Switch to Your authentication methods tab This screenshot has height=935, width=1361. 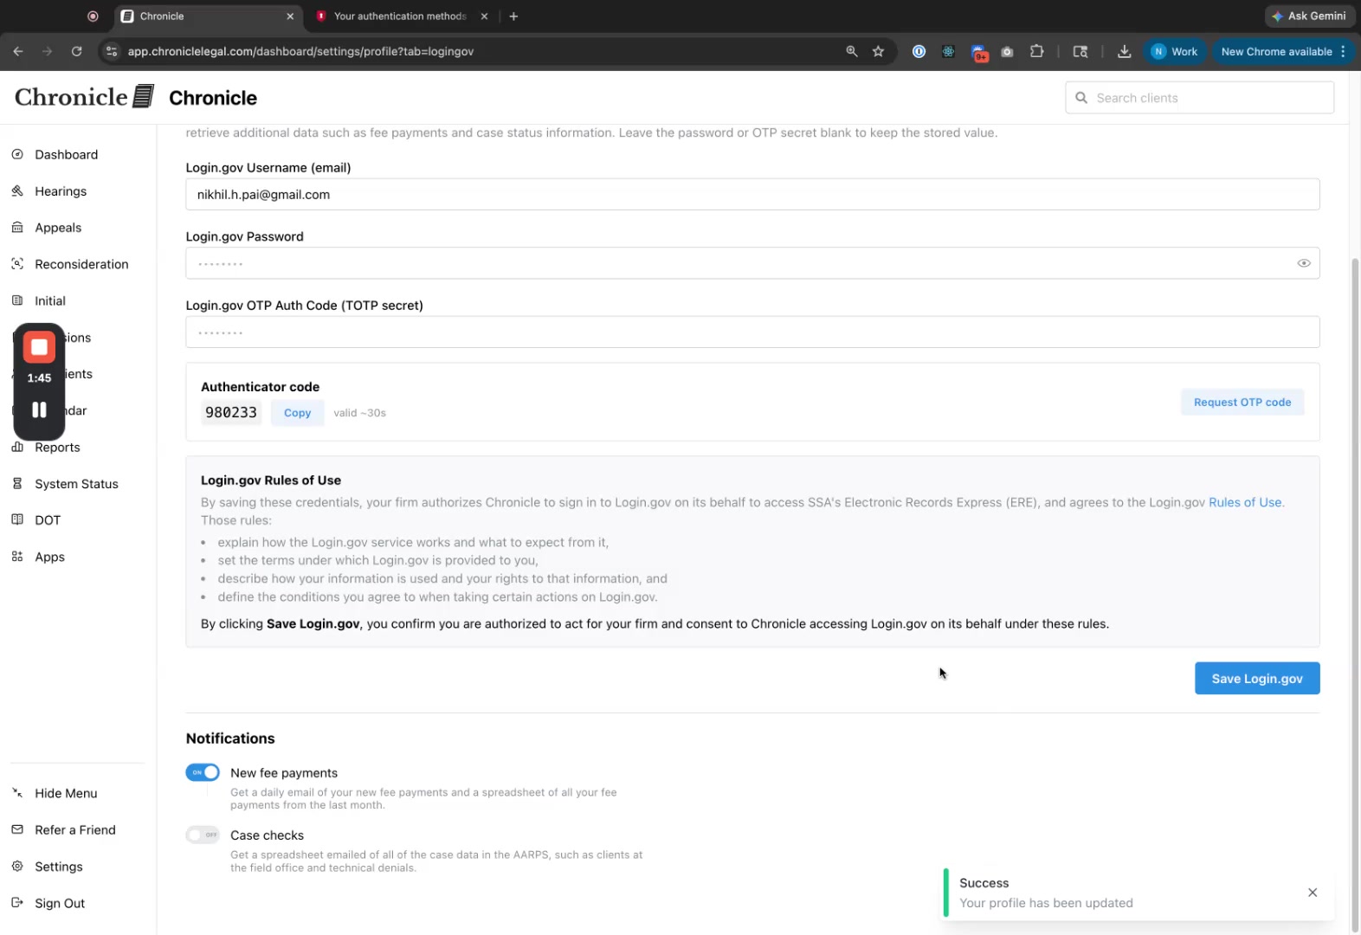click(400, 16)
